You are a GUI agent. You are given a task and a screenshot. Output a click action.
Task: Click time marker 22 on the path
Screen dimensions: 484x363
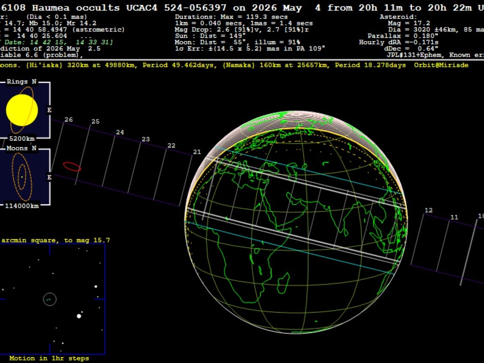click(x=171, y=146)
